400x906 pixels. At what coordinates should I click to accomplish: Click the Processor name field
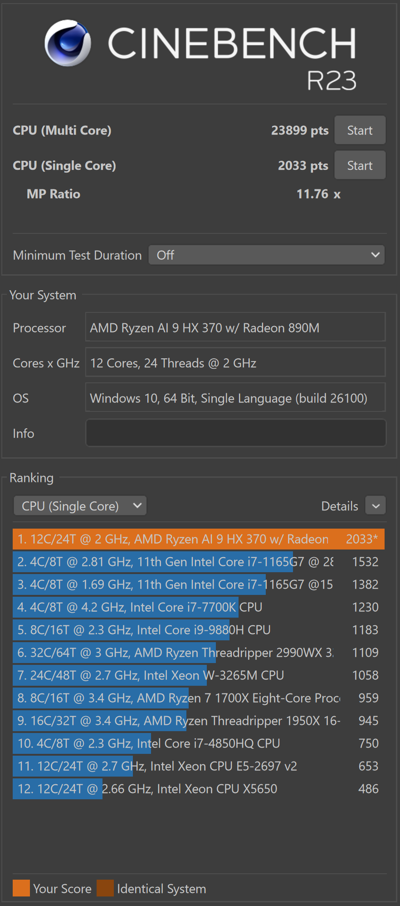(x=235, y=327)
